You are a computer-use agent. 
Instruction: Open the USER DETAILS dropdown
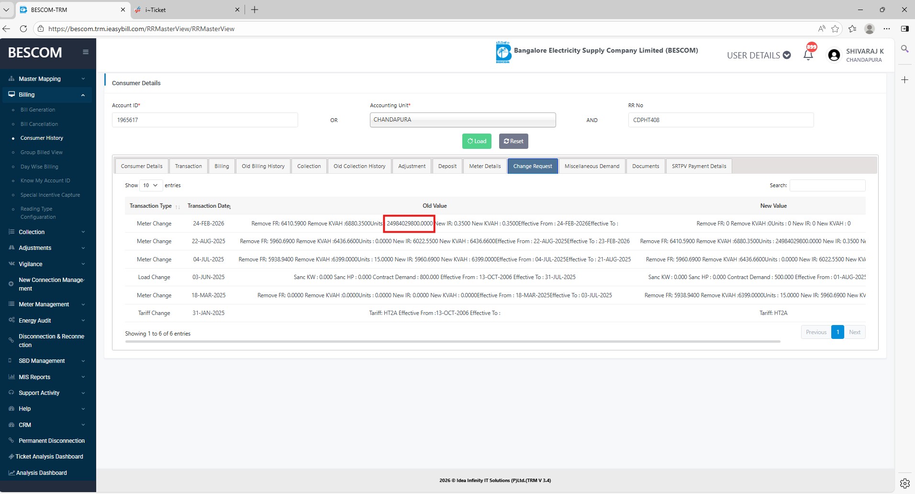759,56
